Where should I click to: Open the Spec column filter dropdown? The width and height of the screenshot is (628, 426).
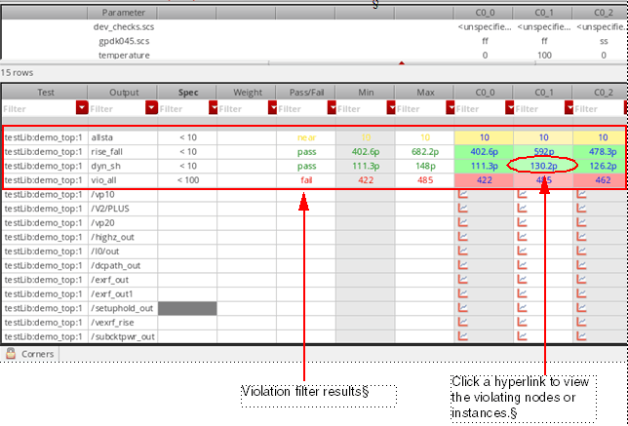pyautogui.click(x=213, y=108)
